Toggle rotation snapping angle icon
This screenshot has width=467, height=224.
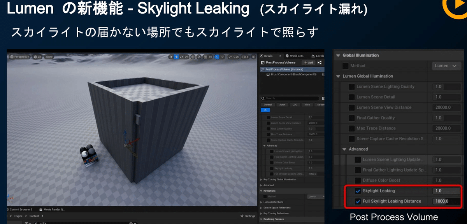pos(217,57)
